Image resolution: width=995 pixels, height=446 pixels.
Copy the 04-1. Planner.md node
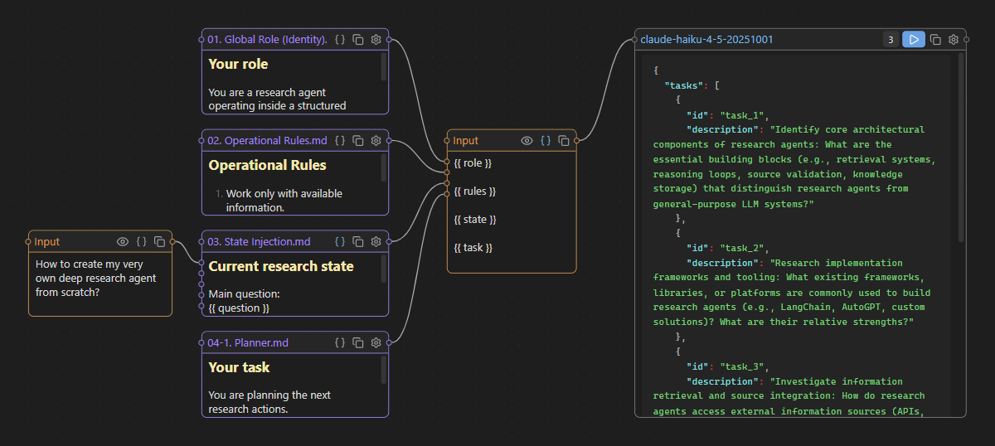pyautogui.click(x=358, y=342)
